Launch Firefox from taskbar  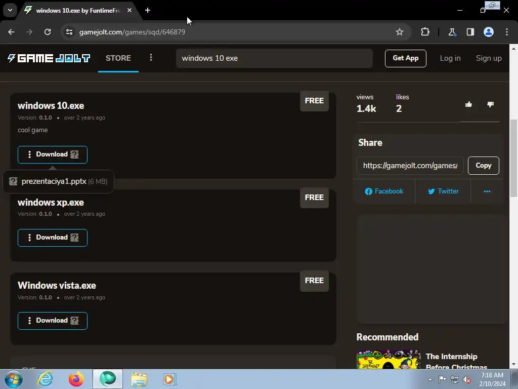(76, 379)
